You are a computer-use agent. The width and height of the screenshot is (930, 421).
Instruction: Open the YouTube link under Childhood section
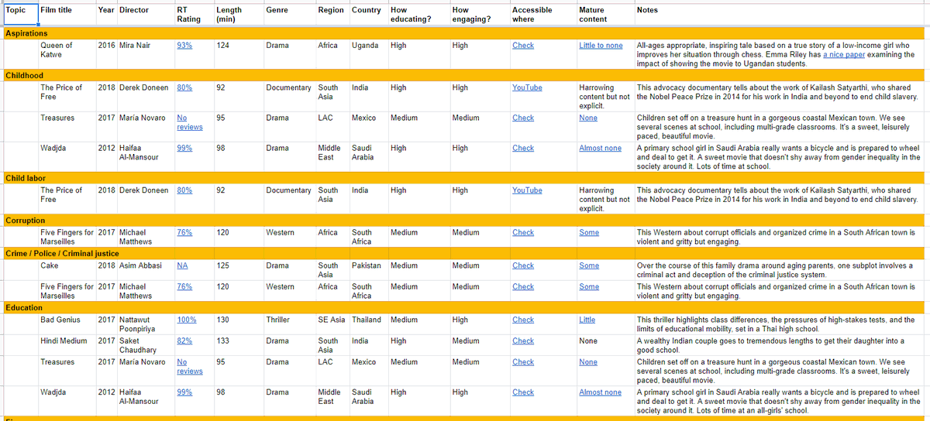(x=527, y=87)
